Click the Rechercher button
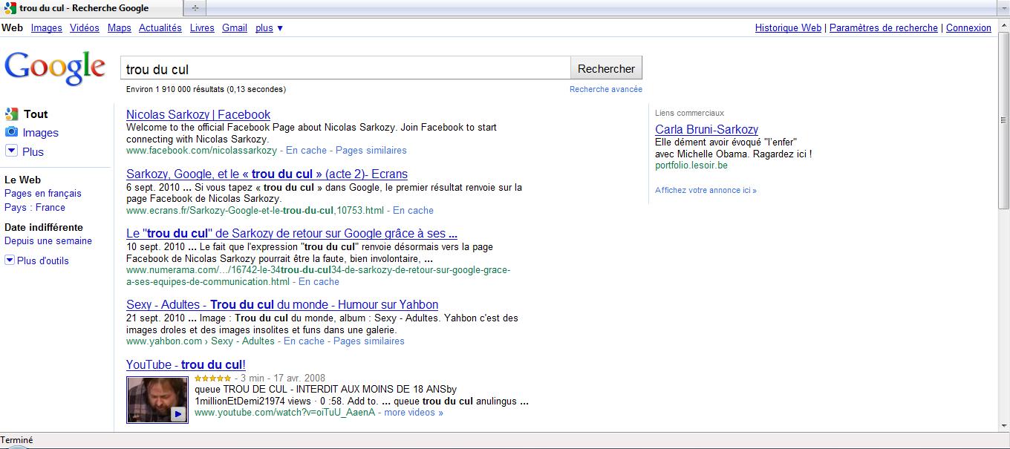Image resolution: width=1010 pixels, height=449 pixels. point(606,68)
